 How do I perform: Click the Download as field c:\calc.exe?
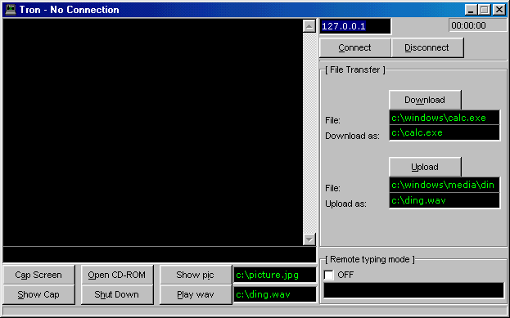pos(445,133)
